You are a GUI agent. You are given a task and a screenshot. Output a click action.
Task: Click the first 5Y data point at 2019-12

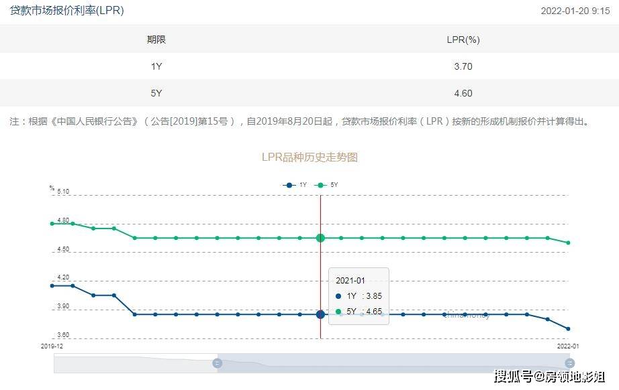click(52, 224)
